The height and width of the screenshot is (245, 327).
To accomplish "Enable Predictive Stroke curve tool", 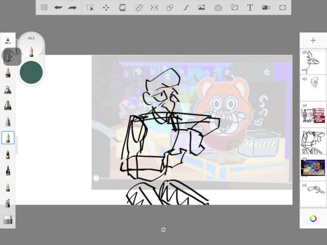I will [186, 8].
